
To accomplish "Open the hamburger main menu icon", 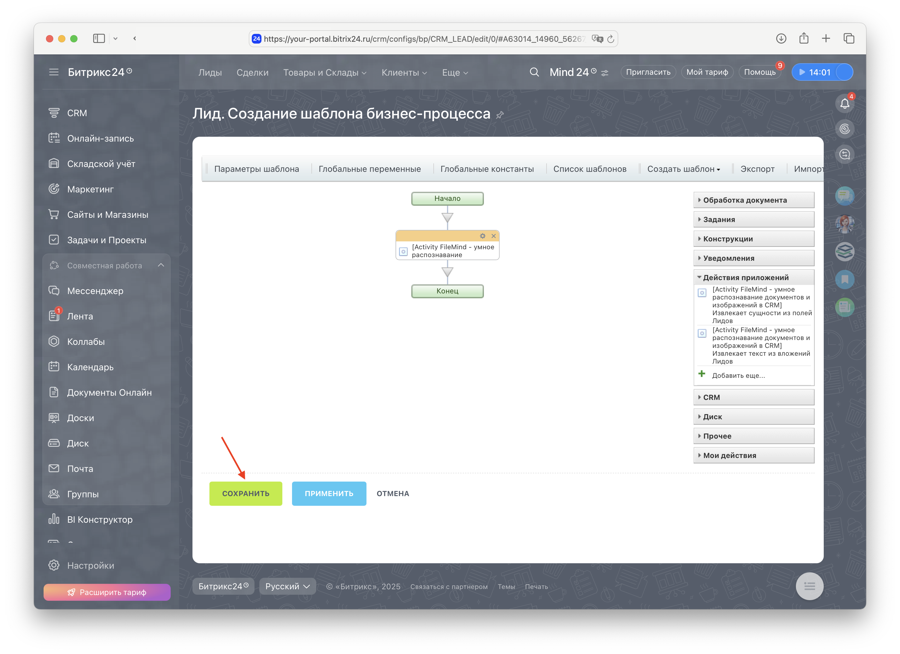I will [54, 72].
